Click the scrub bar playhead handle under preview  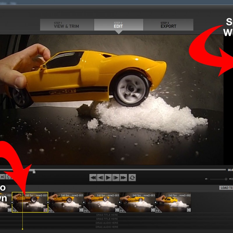point(34,172)
